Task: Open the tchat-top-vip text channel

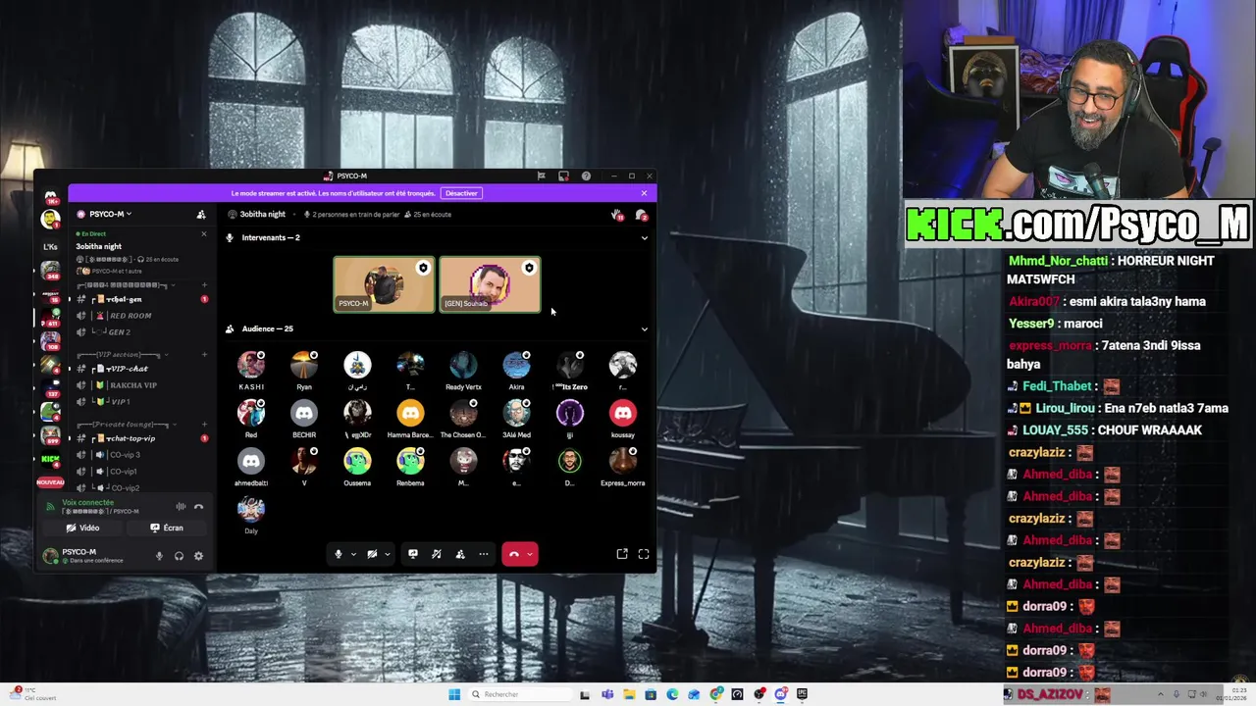Action: point(142,438)
